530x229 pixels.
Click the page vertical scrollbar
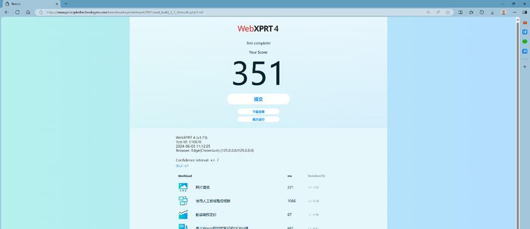(517, 125)
